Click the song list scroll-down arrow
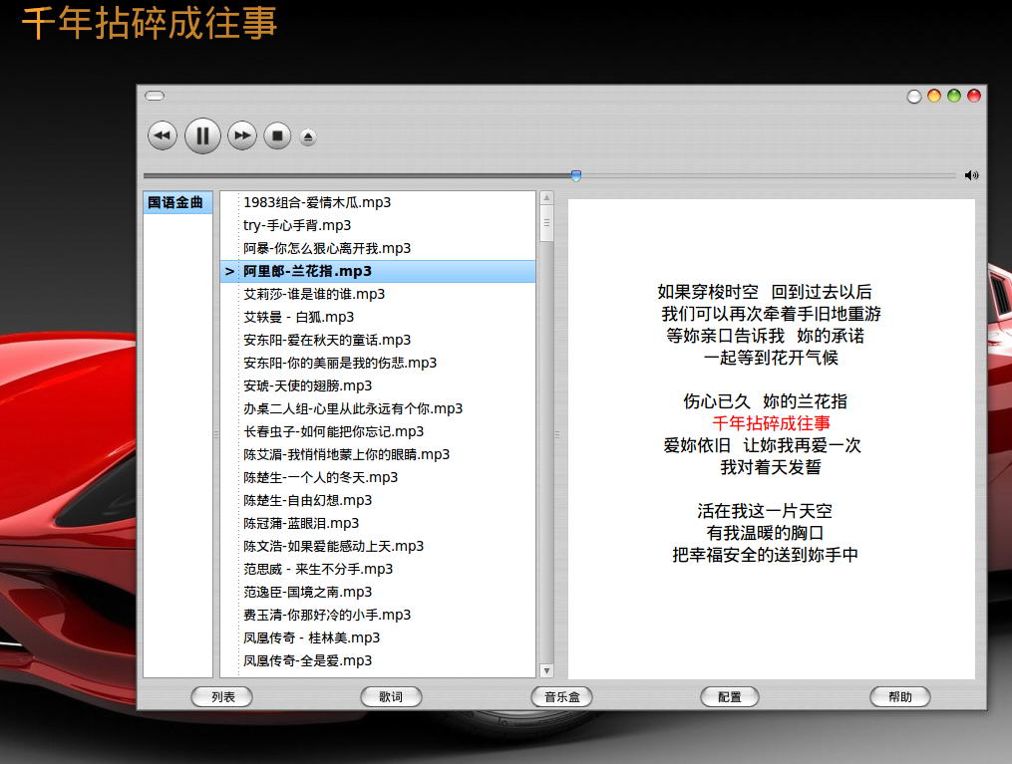The width and height of the screenshot is (1012, 764). (546, 670)
